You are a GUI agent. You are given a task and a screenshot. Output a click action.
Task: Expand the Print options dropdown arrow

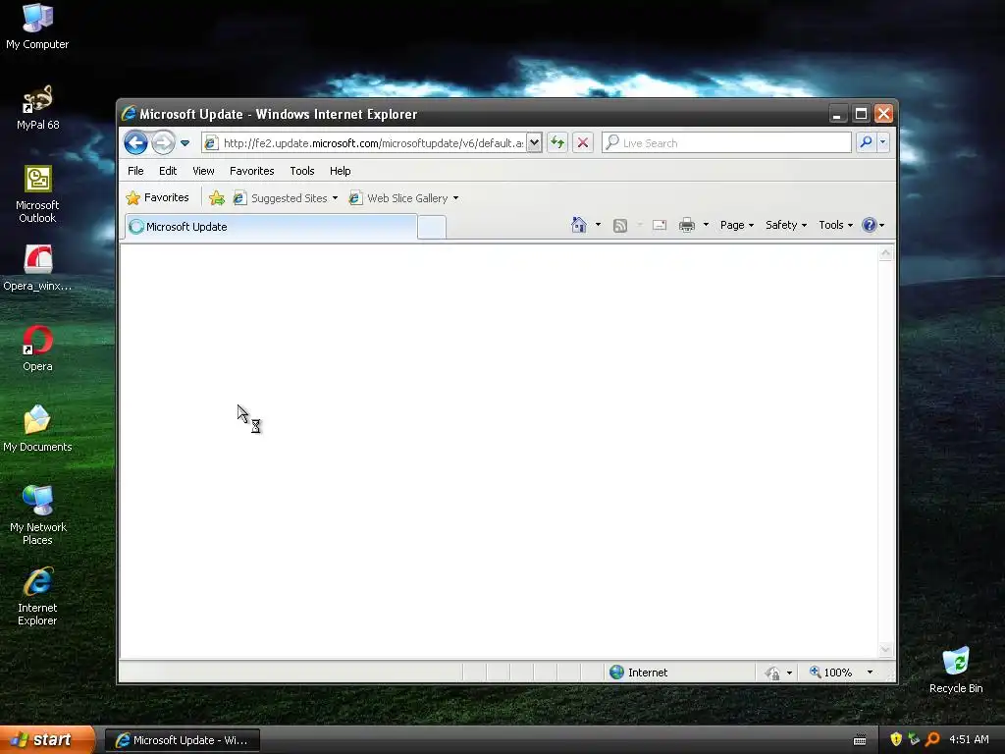706,225
